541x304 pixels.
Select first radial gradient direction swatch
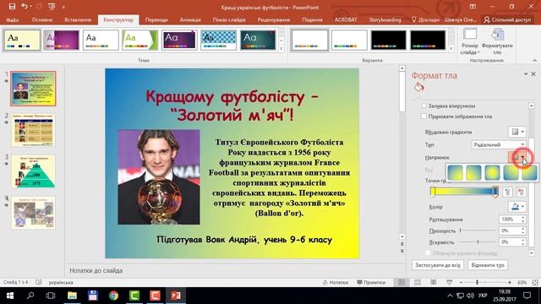tap(455, 172)
